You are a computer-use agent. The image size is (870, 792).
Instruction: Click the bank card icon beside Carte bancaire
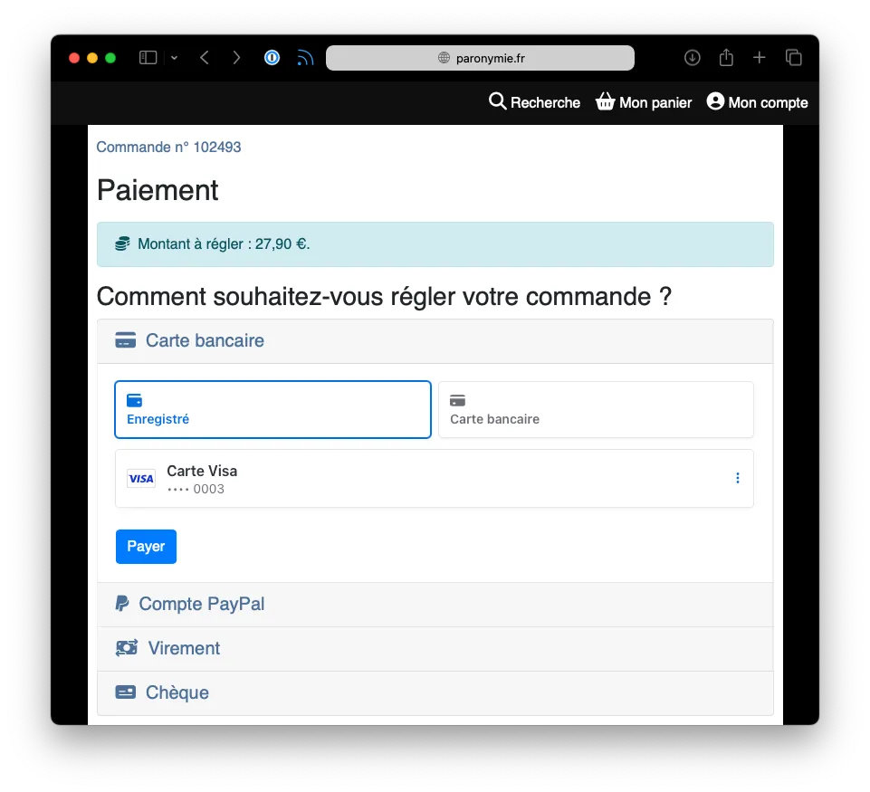click(x=124, y=339)
